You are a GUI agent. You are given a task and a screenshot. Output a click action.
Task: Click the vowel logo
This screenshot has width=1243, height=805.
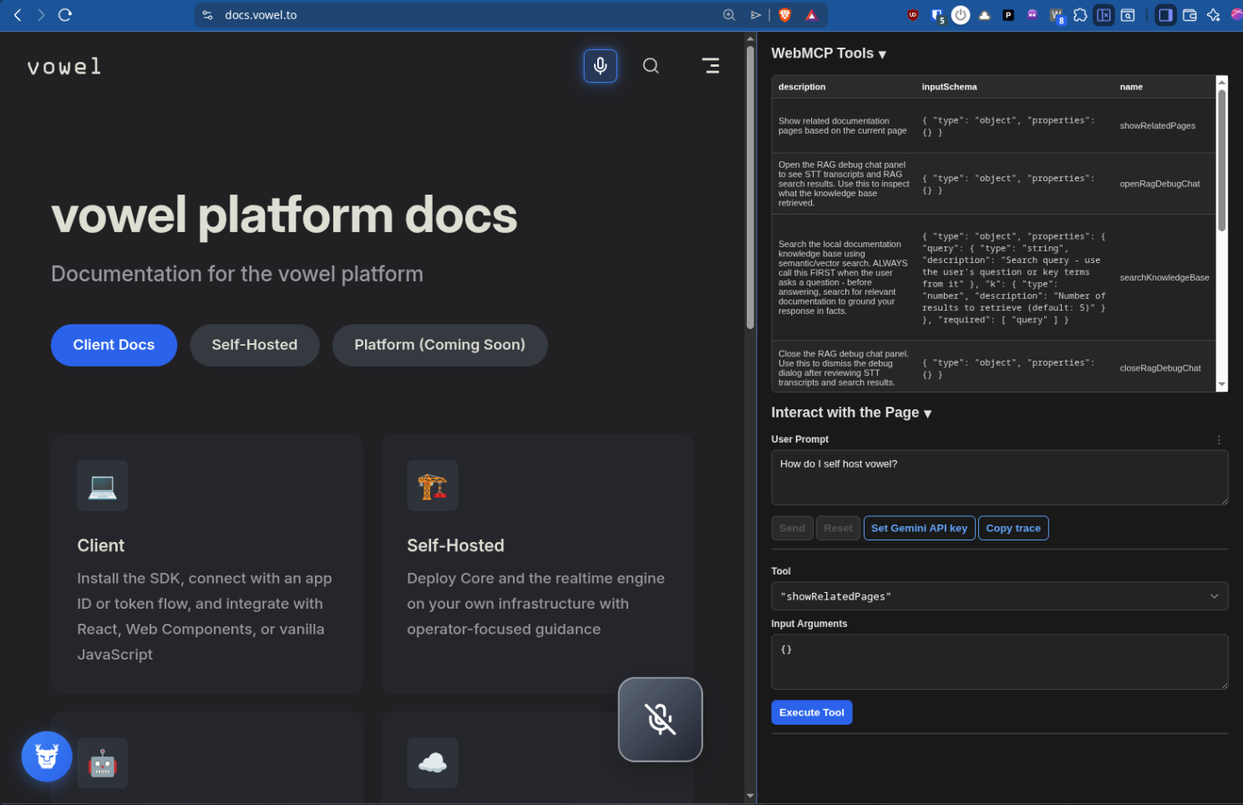[64, 66]
